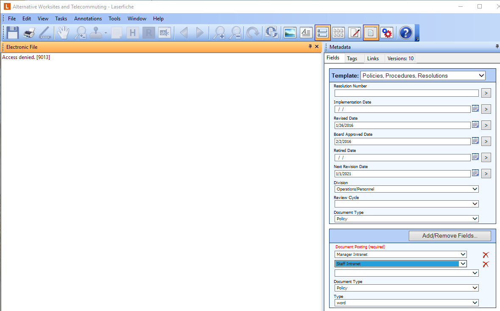Click the Save floppy disk icon
Viewport: 500px width, 311px height.
point(13,33)
